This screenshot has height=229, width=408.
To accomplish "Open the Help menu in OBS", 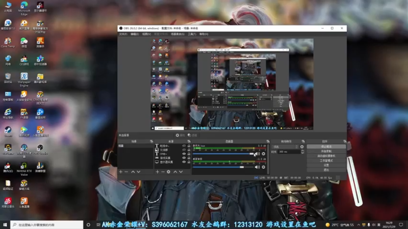I will click(x=203, y=34).
